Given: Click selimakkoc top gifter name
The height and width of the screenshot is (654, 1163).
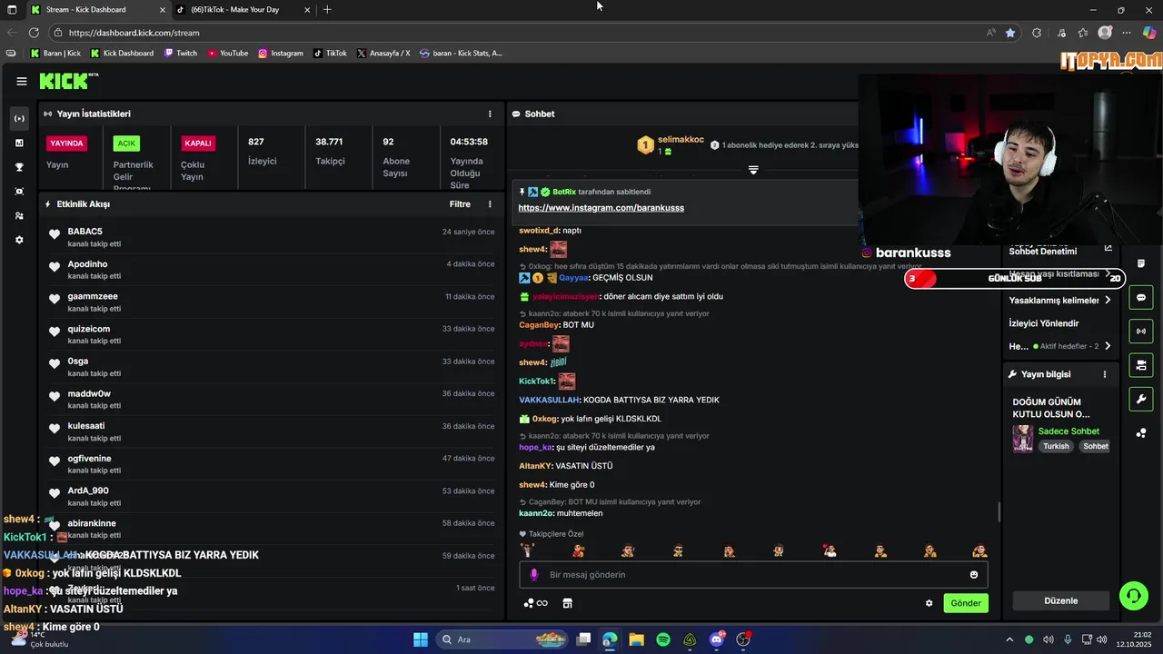Looking at the screenshot, I should [681, 140].
